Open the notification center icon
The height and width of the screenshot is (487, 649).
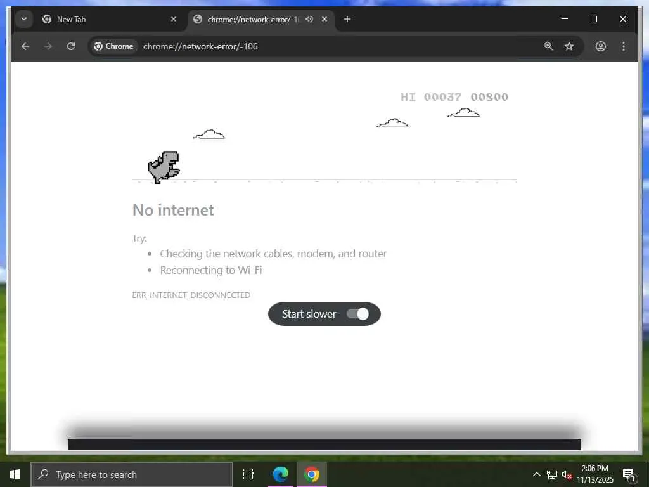coord(629,475)
